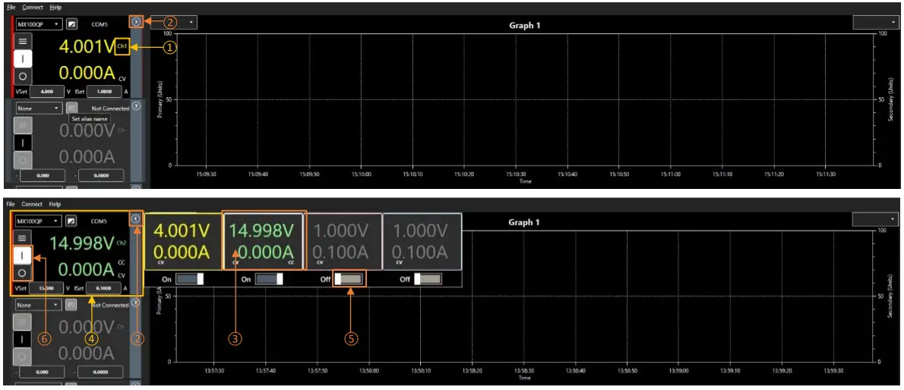Click 0.000 field of None device, lower window

point(42,373)
